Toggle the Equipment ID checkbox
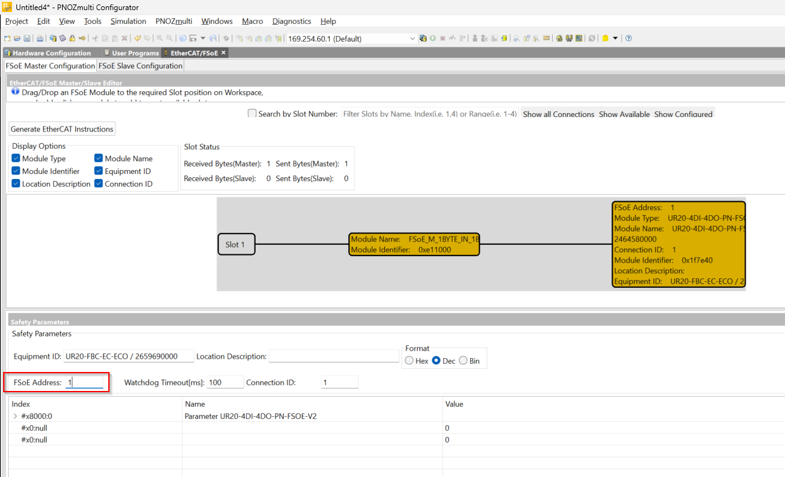This screenshot has height=477, width=785. (x=99, y=171)
